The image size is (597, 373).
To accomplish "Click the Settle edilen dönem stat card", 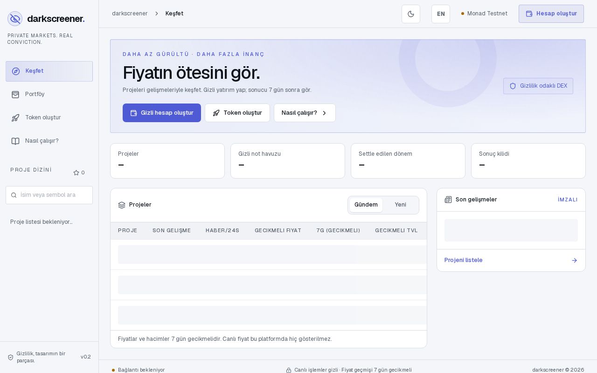I will [408, 161].
